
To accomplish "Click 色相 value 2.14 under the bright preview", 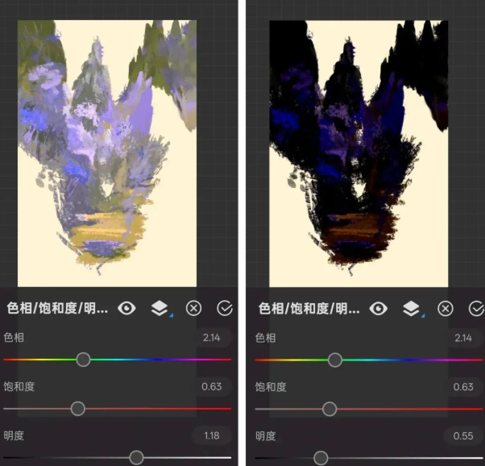I will pos(211,338).
